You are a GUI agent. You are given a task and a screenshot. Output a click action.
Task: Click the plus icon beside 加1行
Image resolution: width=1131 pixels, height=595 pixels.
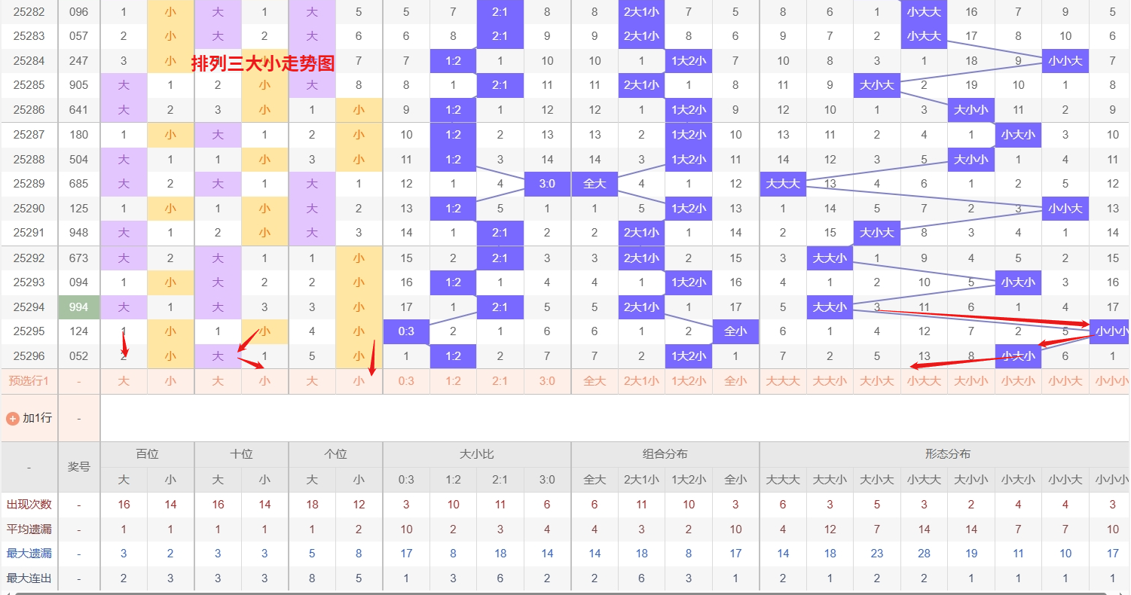[13, 418]
